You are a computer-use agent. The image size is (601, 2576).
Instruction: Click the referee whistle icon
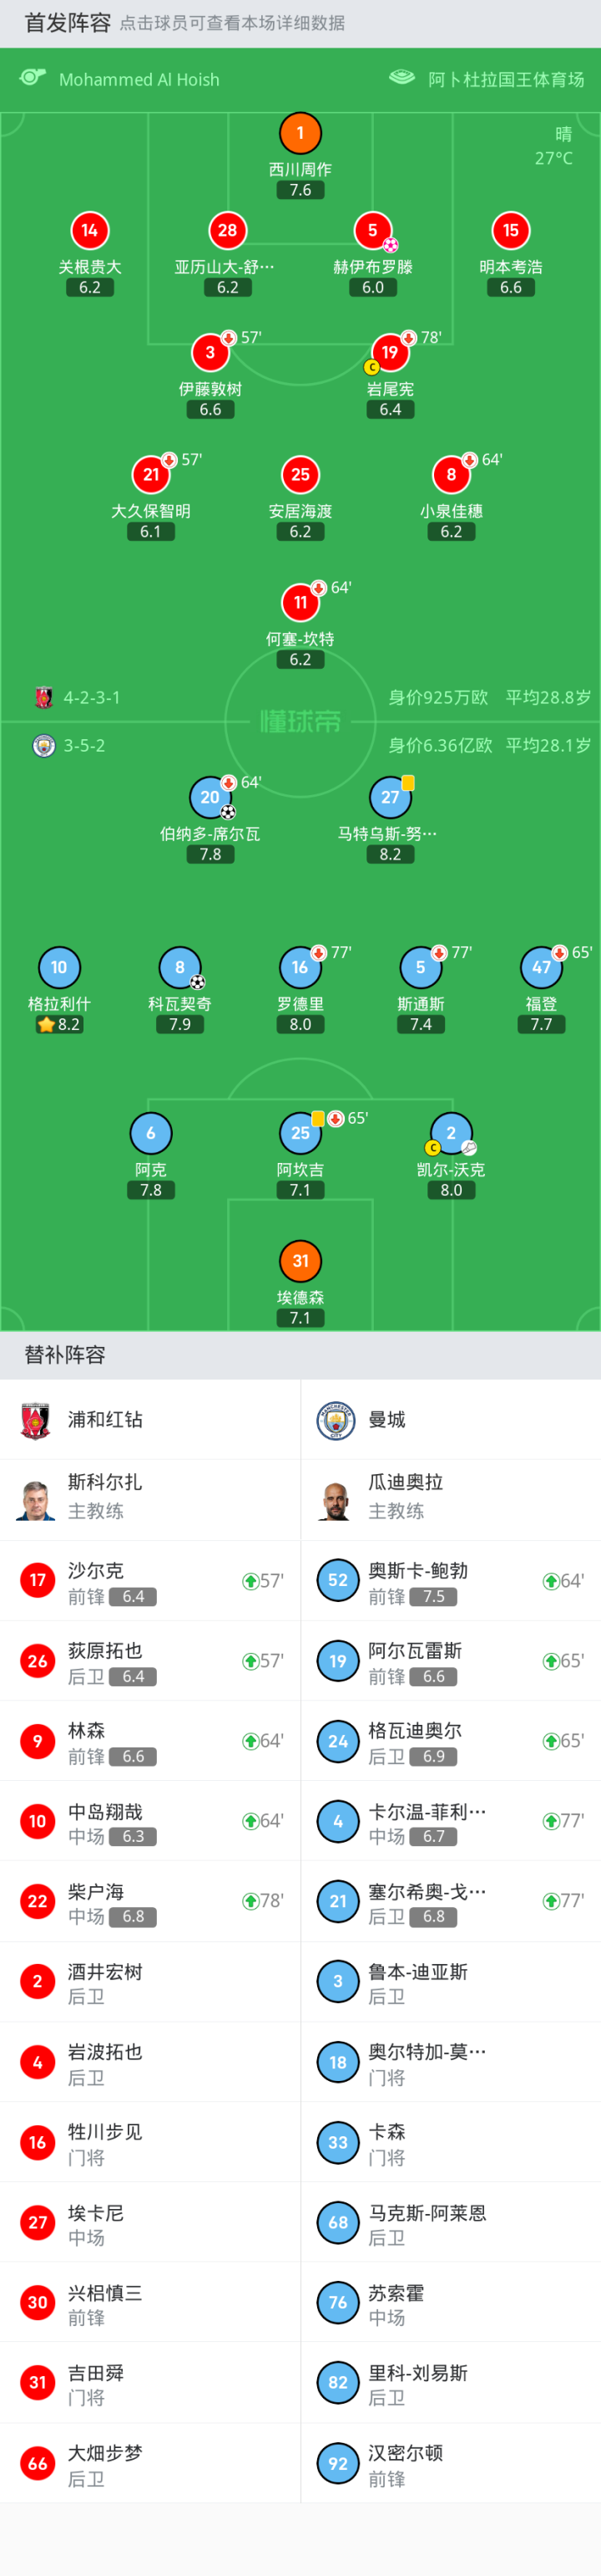click(33, 78)
